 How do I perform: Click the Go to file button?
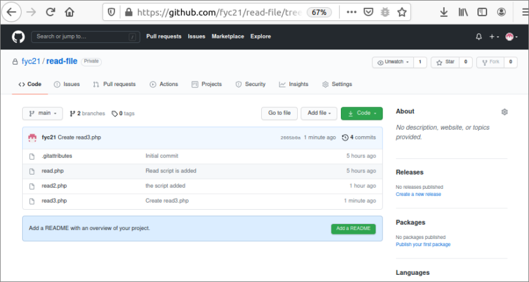(x=280, y=113)
